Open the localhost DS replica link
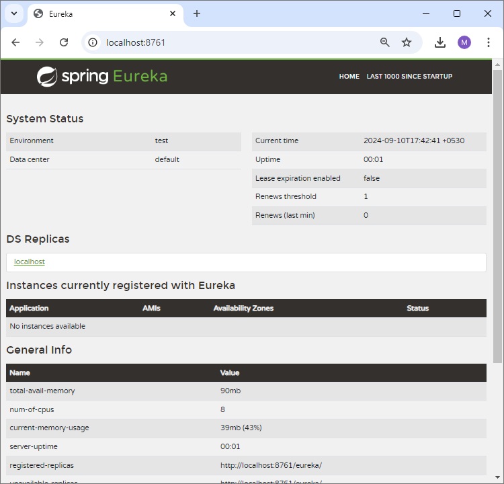Image resolution: width=504 pixels, height=484 pixels. click(x=30, y=261)
